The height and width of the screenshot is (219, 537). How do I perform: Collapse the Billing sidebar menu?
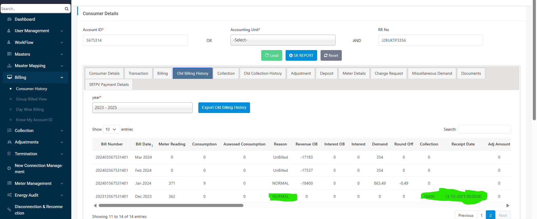[x=62, y=77]
